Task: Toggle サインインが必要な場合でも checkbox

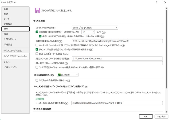Action: click(37, 49)
